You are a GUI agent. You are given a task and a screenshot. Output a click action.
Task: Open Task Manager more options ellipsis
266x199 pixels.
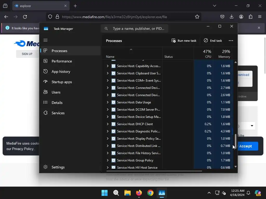(x=231, y=41)
